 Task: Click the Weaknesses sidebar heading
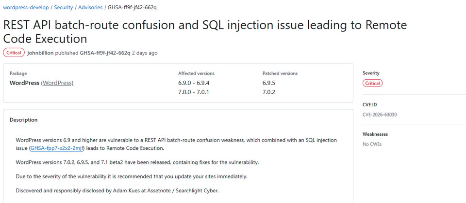(x=375, y=134)
